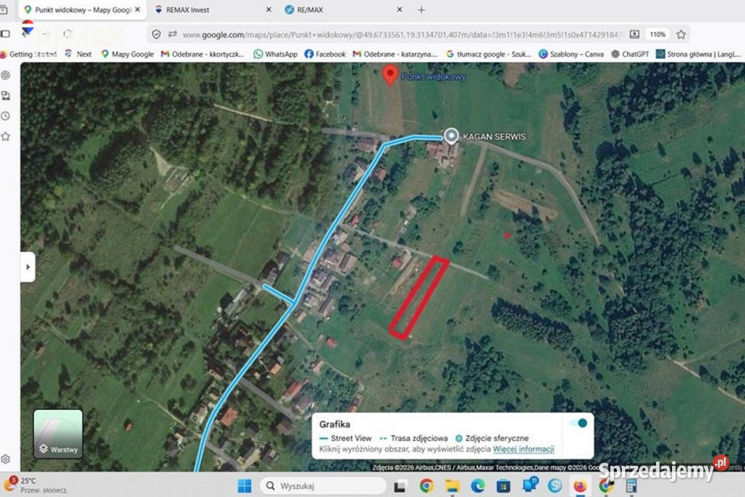Viewport: 745px width, 497px height.
Task: Open Task View on the taskbar
Action: click(x=400, y=485)
